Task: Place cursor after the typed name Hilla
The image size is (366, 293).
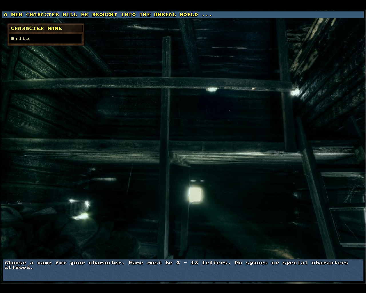Action: [32, 39]
